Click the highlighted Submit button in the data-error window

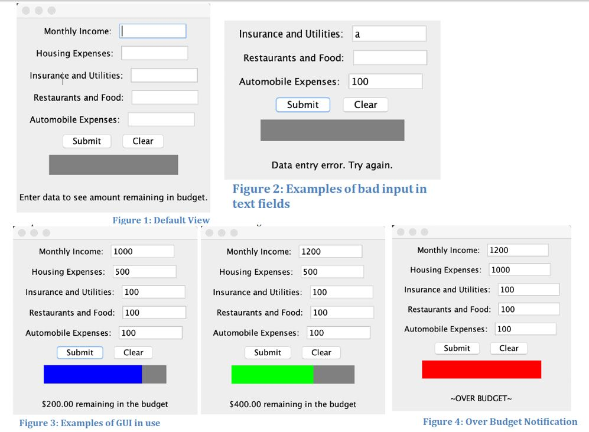pyautogui.click(x=302, y=105)
